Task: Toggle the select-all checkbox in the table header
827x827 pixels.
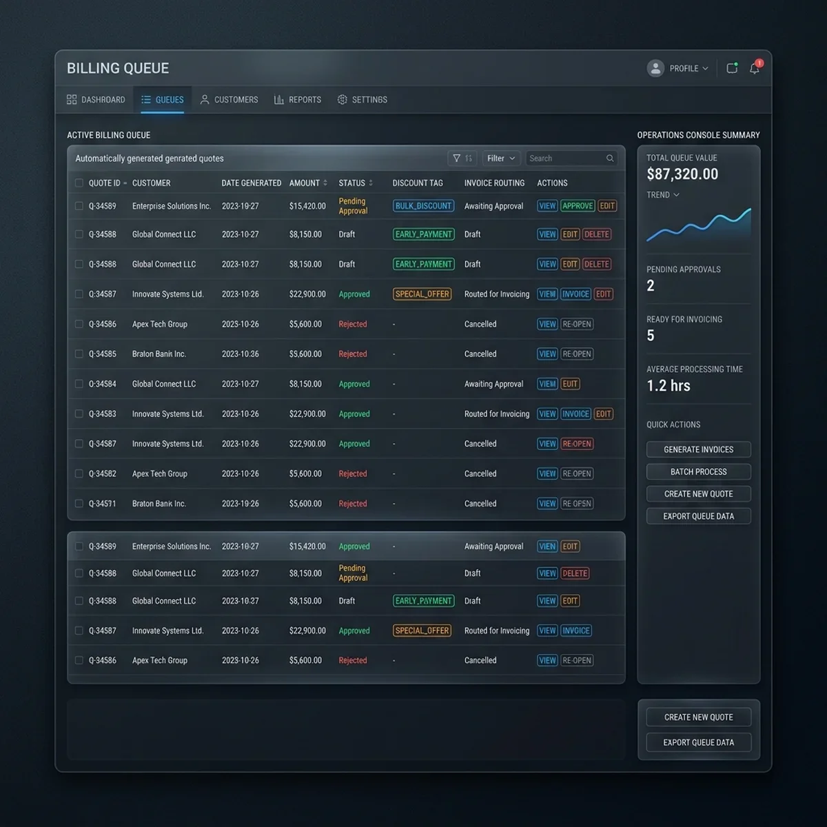Action: point(79,183)
